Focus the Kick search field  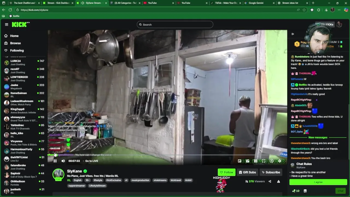(x=175, y=25)
